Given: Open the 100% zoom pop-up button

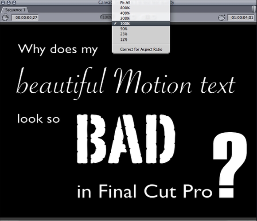Looking at the screenshot, I should (x=106, y=17).
